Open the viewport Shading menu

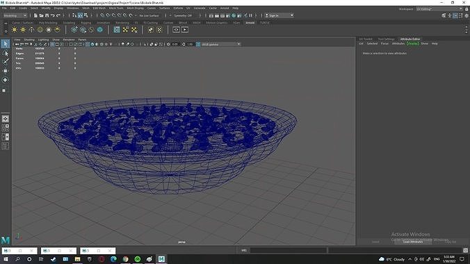click(x=29, y=40)
